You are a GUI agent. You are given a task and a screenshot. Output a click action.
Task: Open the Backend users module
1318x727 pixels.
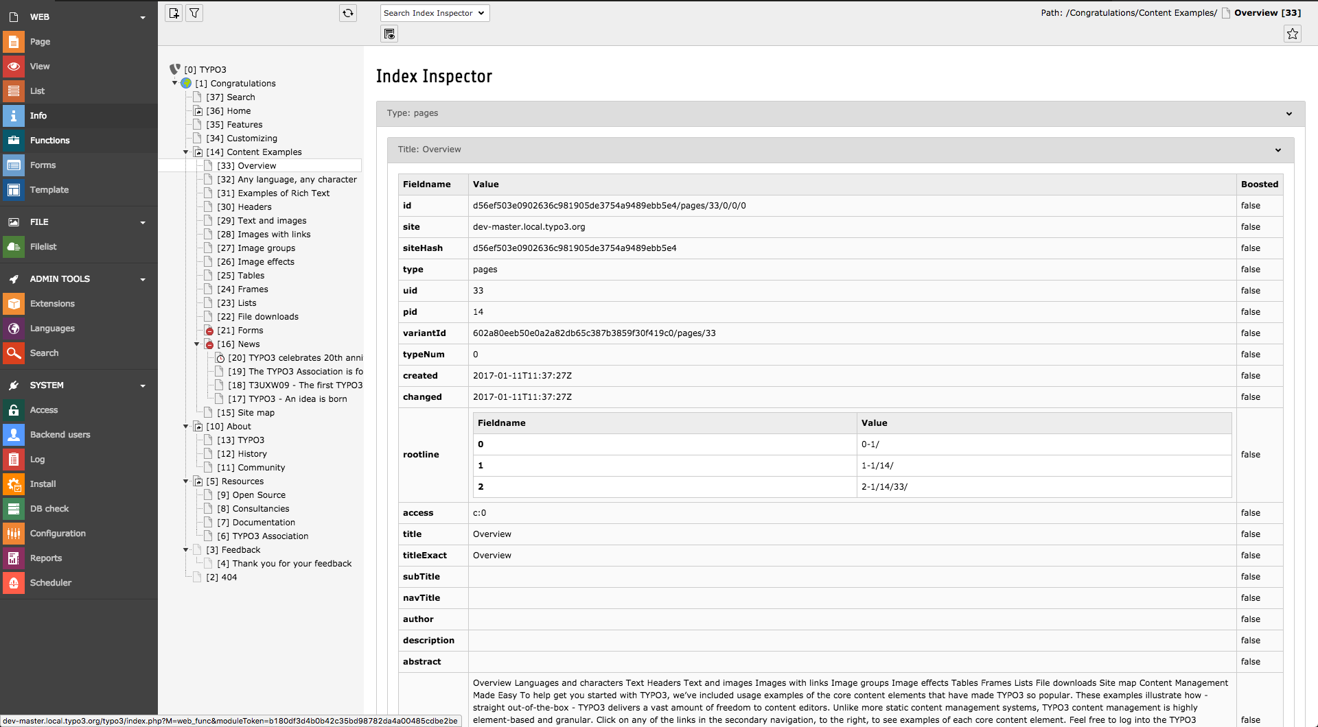coord(60,435)
